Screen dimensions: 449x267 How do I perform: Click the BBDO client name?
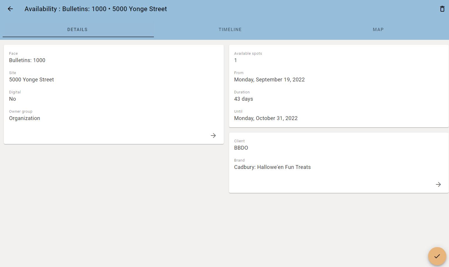[241, 148]
